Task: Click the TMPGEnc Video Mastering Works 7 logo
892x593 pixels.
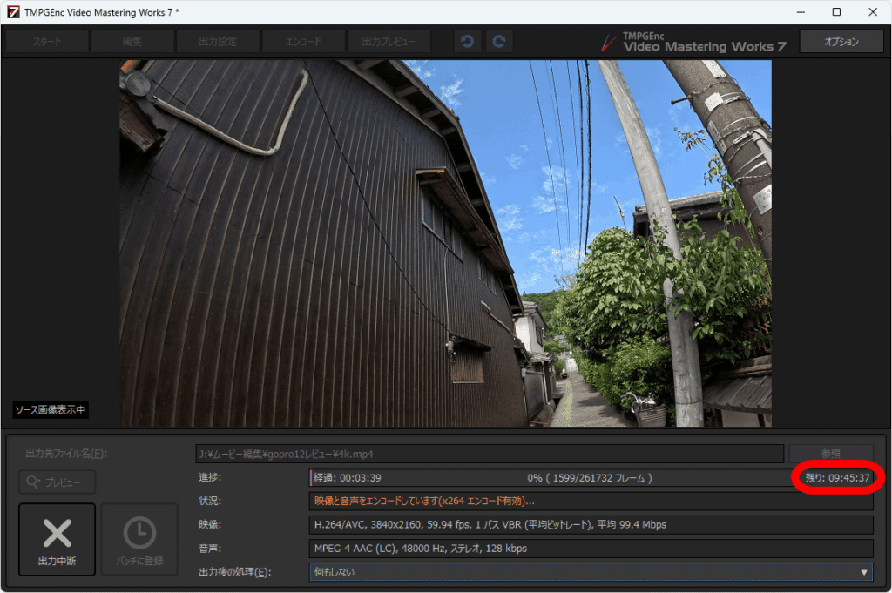Action: click(x=694, y=42)
